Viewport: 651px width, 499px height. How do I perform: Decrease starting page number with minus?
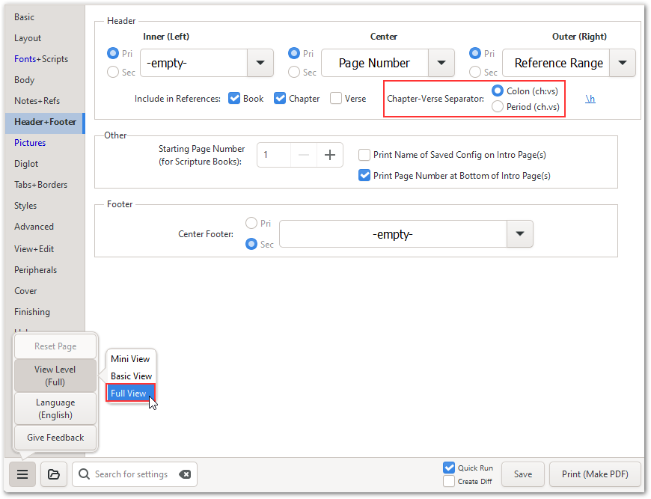tap(304, 155)
